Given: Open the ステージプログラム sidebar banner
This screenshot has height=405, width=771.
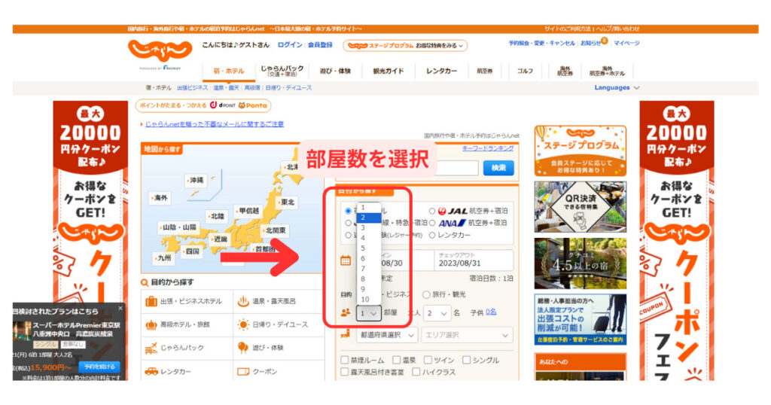Looking at the screenshot, I should [581, 151].
